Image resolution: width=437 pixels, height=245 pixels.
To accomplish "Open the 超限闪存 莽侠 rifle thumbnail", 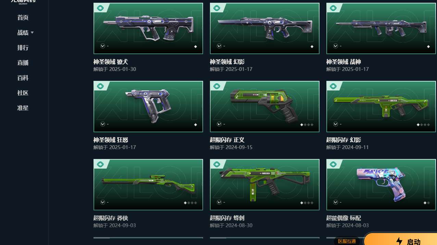I will (148, 185).
